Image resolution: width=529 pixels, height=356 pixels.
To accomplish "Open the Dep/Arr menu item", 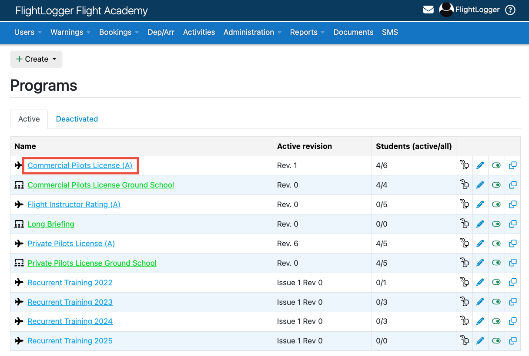I will coord(161,32).
